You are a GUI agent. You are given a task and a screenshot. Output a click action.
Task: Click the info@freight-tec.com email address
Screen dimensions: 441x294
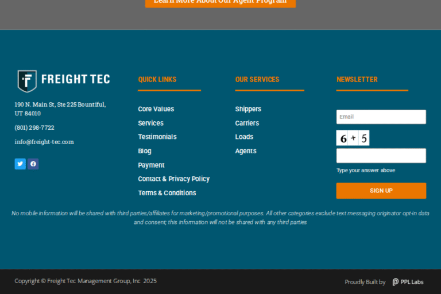pos(44,142)
